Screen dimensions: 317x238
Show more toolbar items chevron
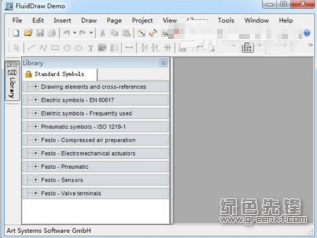(x=310, y=45)
